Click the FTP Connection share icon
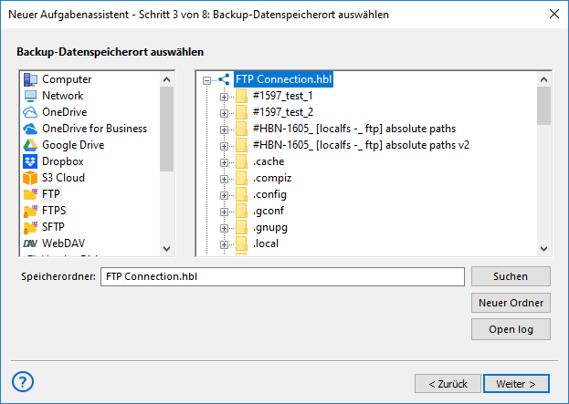Image resolution: width=569 pixels, height=404 pixels. [x=225, y=79]
